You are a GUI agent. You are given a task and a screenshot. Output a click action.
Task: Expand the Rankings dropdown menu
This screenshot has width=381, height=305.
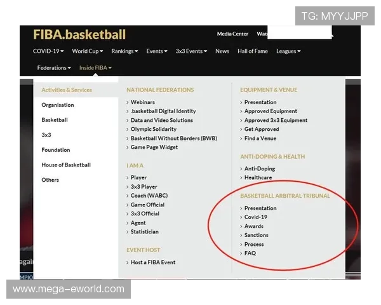pos(124,51)
